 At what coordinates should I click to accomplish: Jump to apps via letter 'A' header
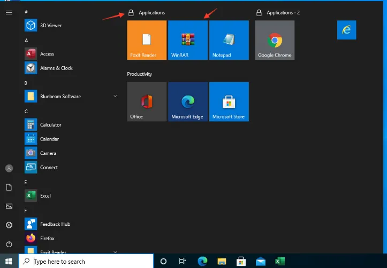pyautogui.click(x=26, y=41)
